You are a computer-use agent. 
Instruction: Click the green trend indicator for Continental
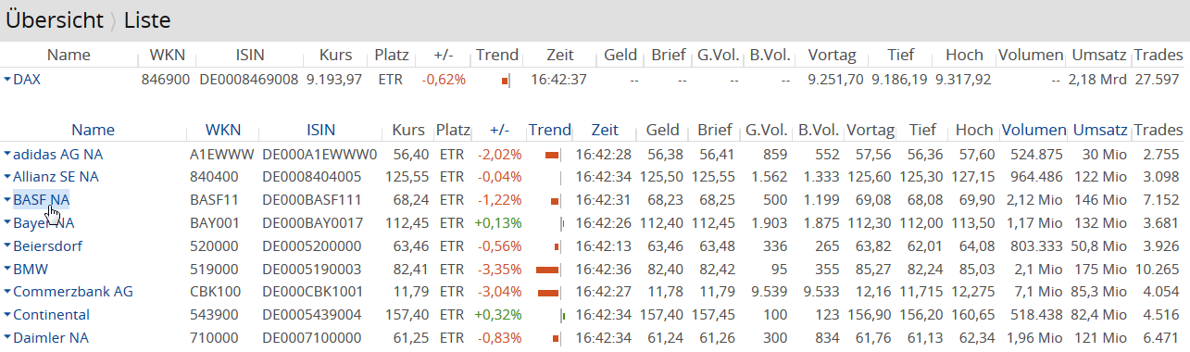(x=563, y=316)
